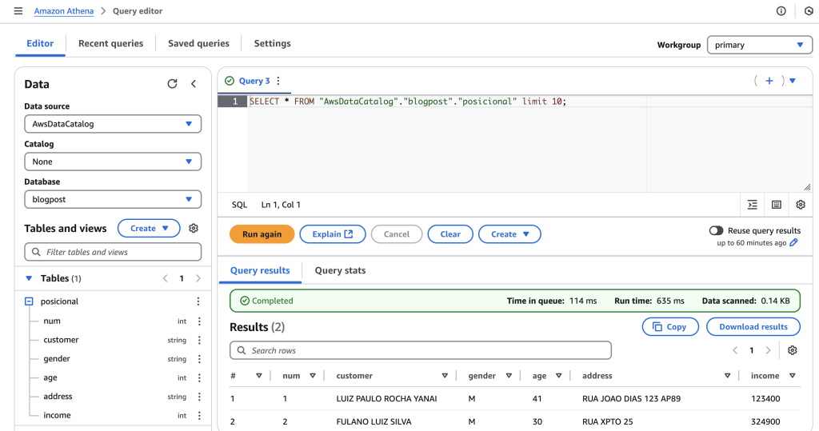This screenshot has height=431, width=819.
Task: Switch to Recent queries tab
Action: pyautogui.click(x=110, y=43)
